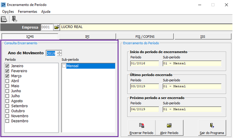Open the Ajuda menu
The height and width of the screenshot is (138, 233).
coord(46,12)
